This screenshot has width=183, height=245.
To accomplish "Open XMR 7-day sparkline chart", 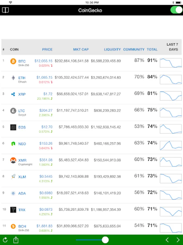I will (x=171, y=162).
